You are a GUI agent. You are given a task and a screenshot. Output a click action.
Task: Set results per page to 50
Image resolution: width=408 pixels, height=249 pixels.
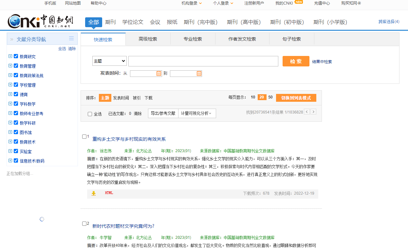(270, 97)
